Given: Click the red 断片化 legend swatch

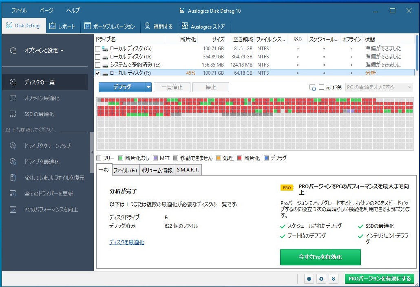Looking at the screenshot, I should 240,158.
